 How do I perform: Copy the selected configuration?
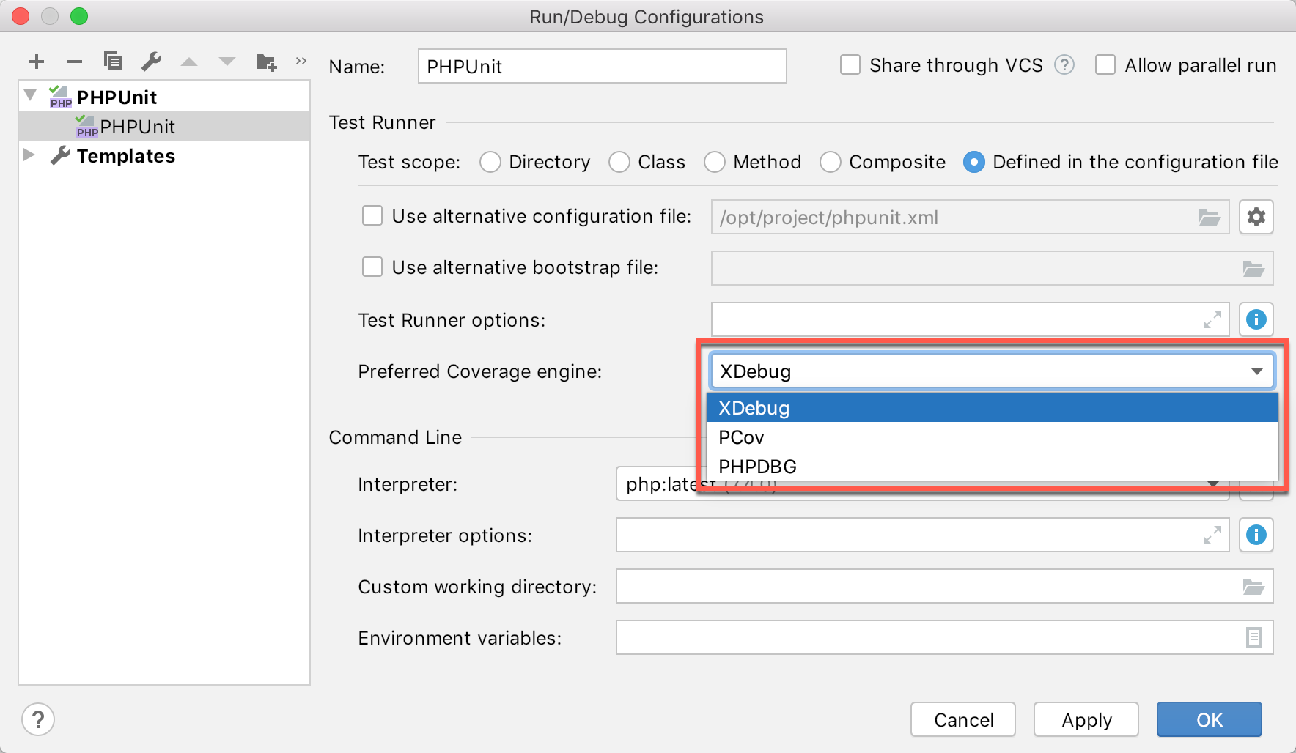click(113, 61)
